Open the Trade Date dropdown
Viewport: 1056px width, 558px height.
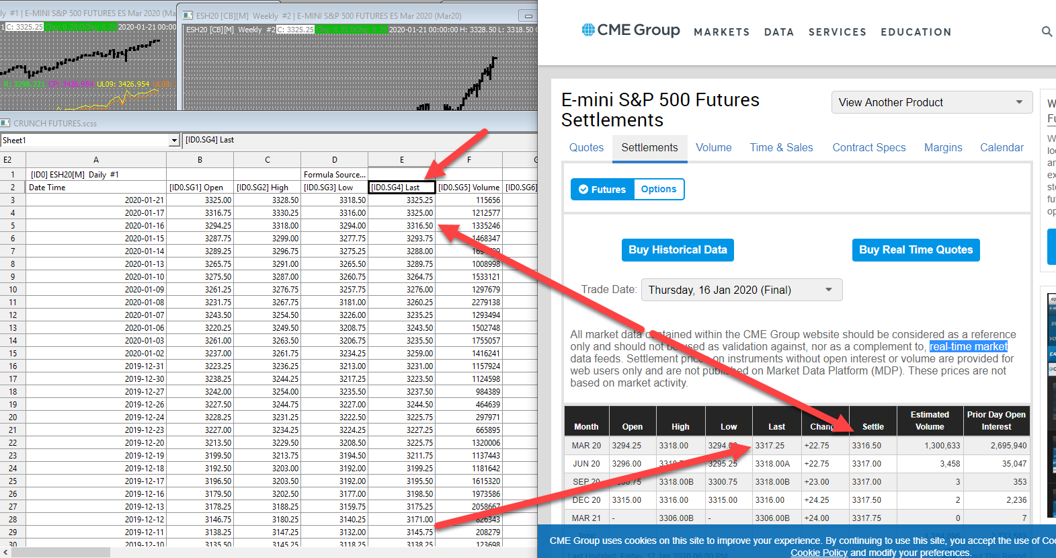coord(741,290)
